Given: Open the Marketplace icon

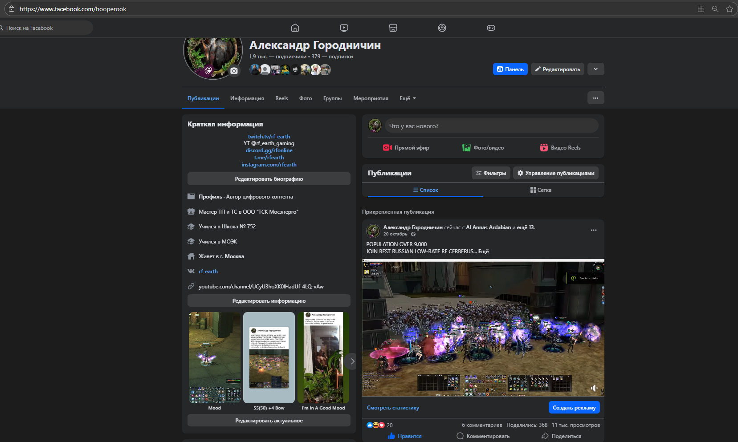Looking at the screenshot, I should tap(393, 28).
